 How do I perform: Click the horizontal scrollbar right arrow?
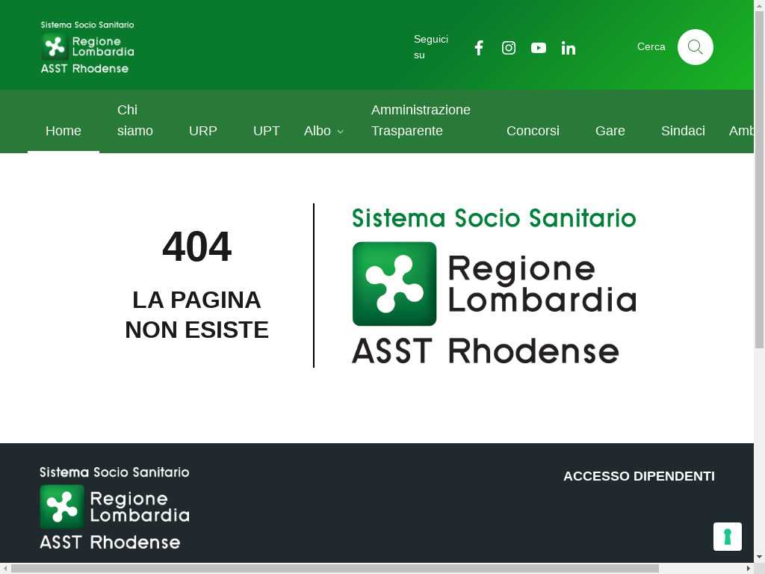coord(749,569)
